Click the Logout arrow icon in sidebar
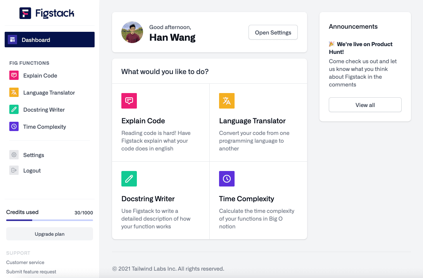The width and height of the screenshot is (423, 278). coord(14,171)
